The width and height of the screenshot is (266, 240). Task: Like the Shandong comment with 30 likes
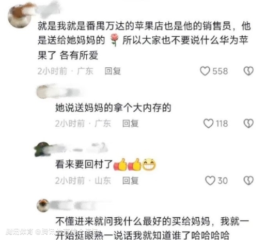210,181
